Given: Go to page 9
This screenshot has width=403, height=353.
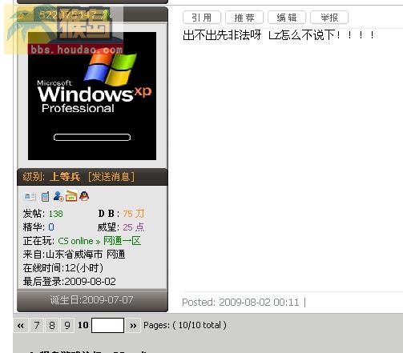Looking at the screenshot, I should click(67, 325).
